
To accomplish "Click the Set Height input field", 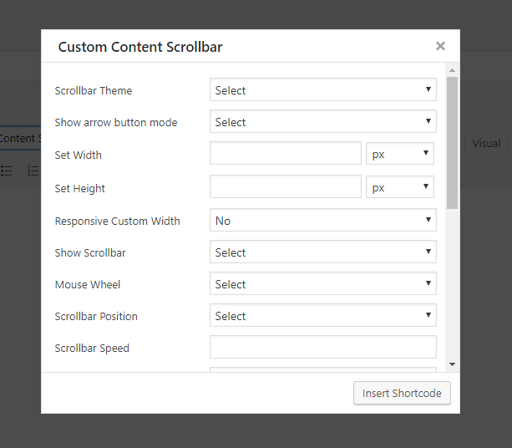I will point(285,187).
